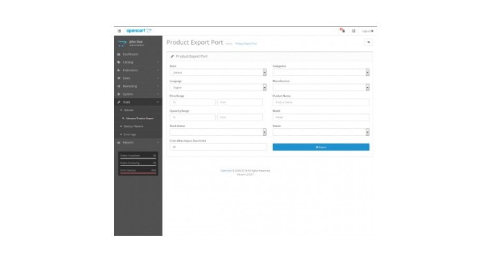Image resolution: width=491 pixels, height=262 pixels.
Task: Click the Product Name input field
Action: 321,102
